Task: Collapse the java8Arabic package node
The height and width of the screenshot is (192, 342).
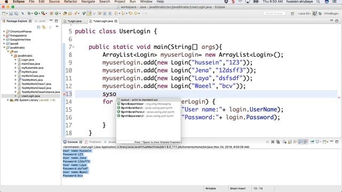Action: pyautogui.click(x=12, y=55)
